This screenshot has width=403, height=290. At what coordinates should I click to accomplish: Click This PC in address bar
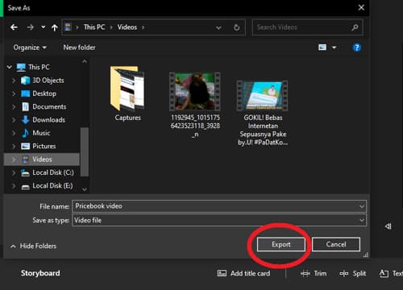point(94,27)
